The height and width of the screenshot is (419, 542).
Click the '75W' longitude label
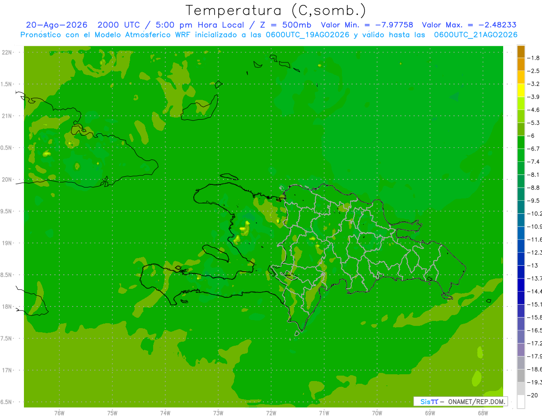point(112,413)
